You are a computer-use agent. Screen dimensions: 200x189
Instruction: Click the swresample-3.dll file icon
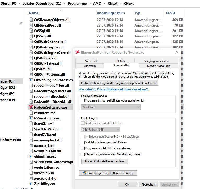[31, 140]
